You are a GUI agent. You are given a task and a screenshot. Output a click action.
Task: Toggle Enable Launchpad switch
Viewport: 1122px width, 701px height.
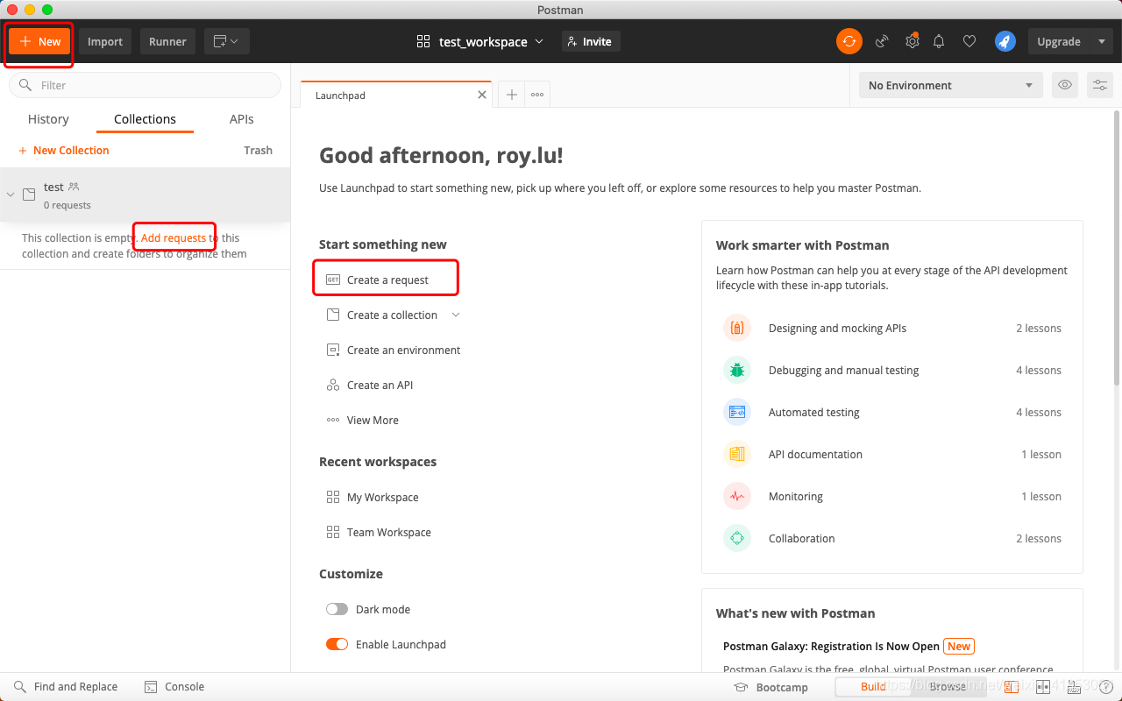tap(337, 644)
